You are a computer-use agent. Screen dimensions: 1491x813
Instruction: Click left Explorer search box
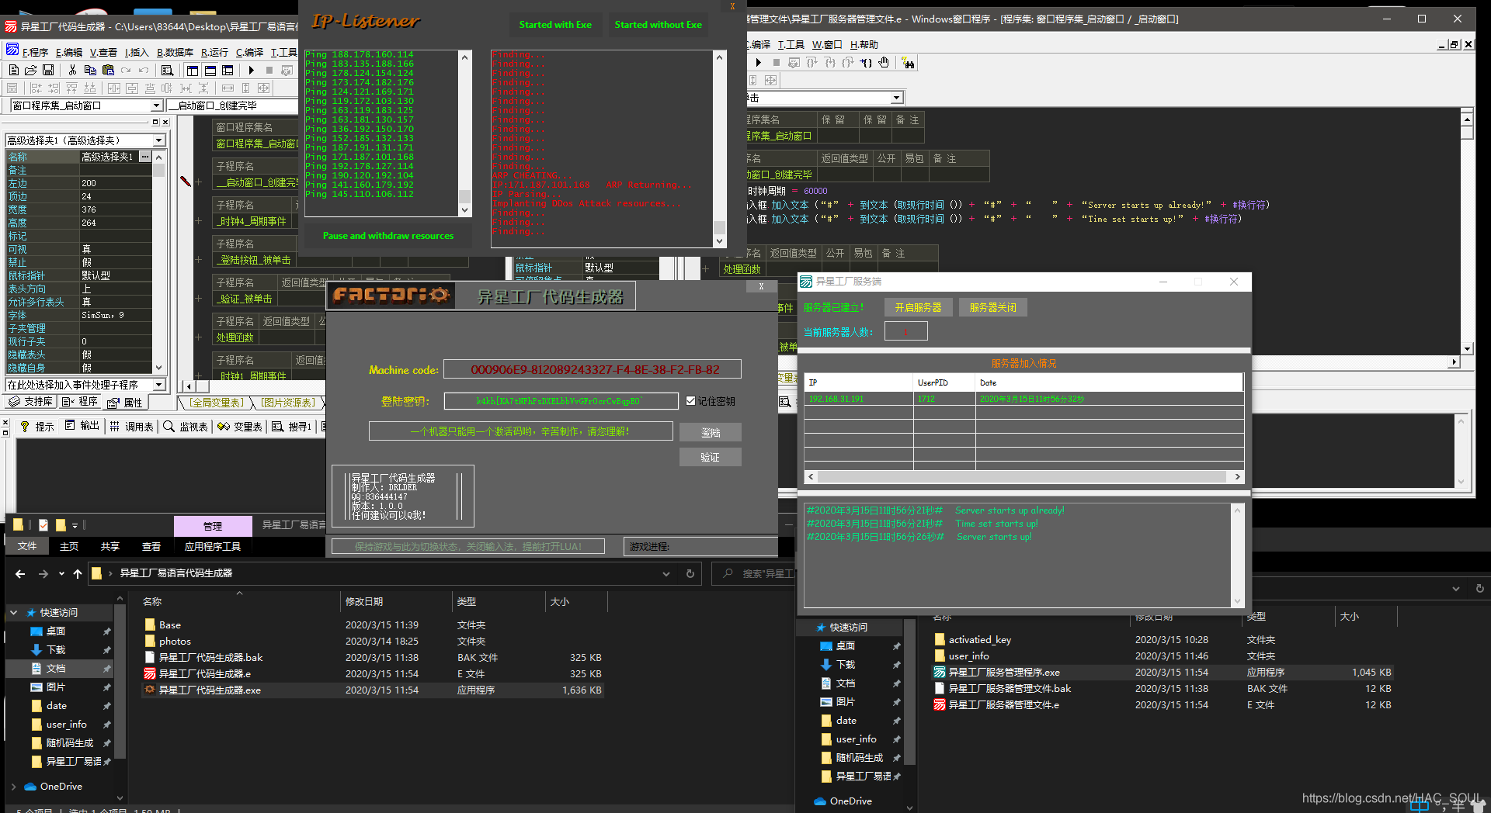click(753, 573)
